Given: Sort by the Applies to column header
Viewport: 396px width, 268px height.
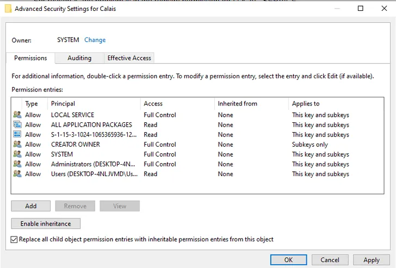Looking at the screenshot, I should click(336, 103).
